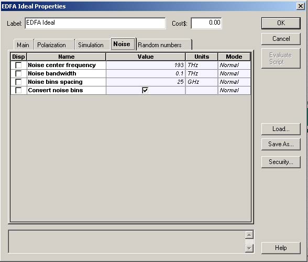Click the Evaluate Script button
Viewport: 308px width, 262px height.
(x=281, y=58)
